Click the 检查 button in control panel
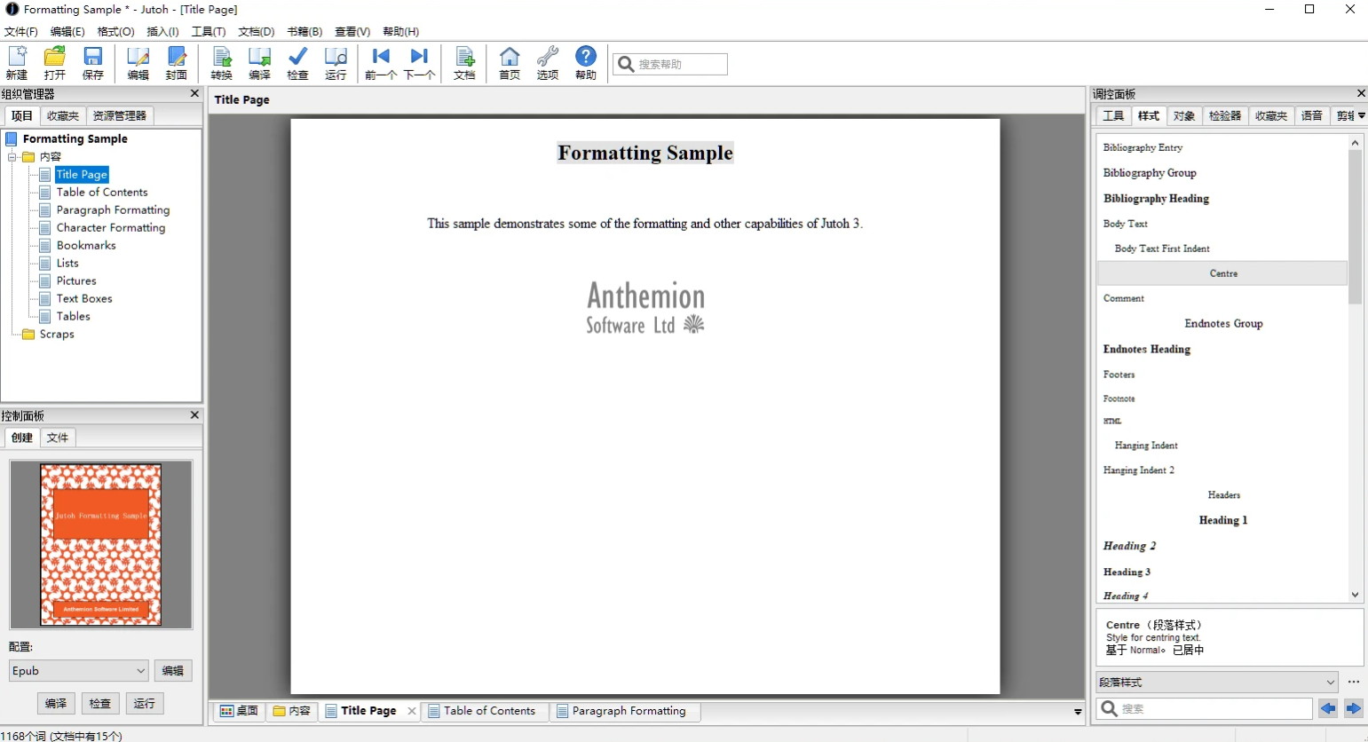1368x742 pixels. [x=100, y=703]
